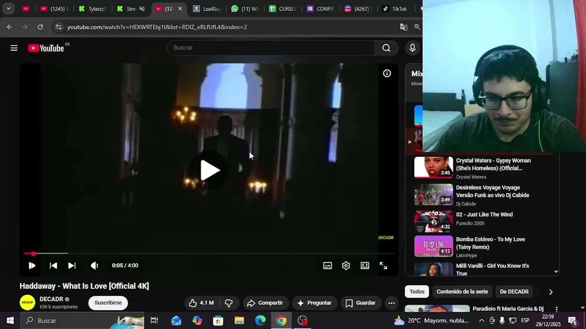Screen dimensions: 586x329
Task: Click the address bar URL
Action: [x=157, y=27]
